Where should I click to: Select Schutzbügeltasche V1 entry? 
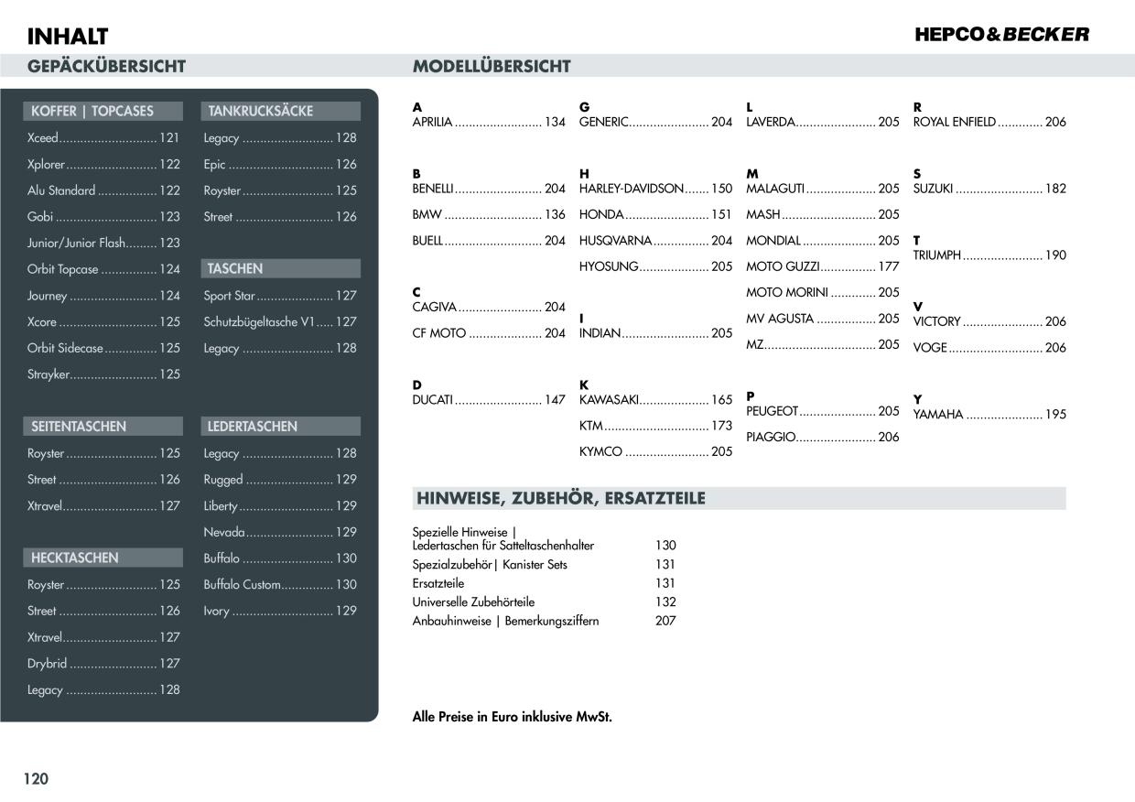point(280,322)
